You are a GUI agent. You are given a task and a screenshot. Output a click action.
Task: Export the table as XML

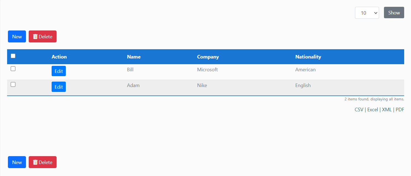pos(387,110)
